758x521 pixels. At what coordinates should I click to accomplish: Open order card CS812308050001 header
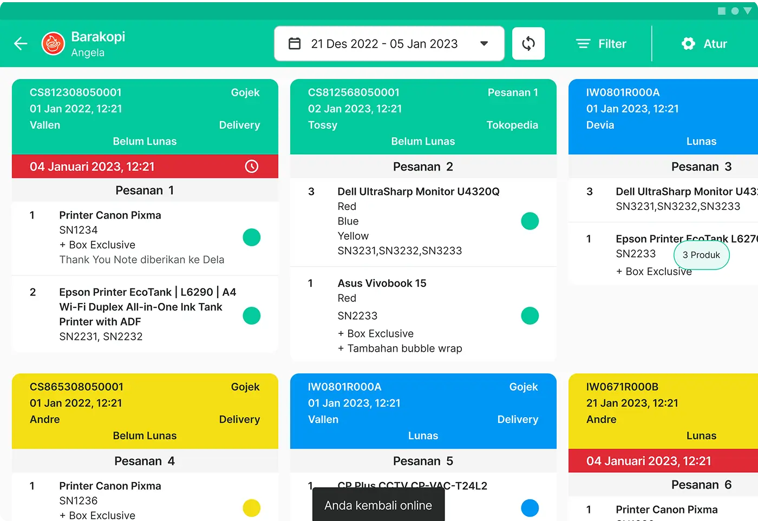click(145, 116)
